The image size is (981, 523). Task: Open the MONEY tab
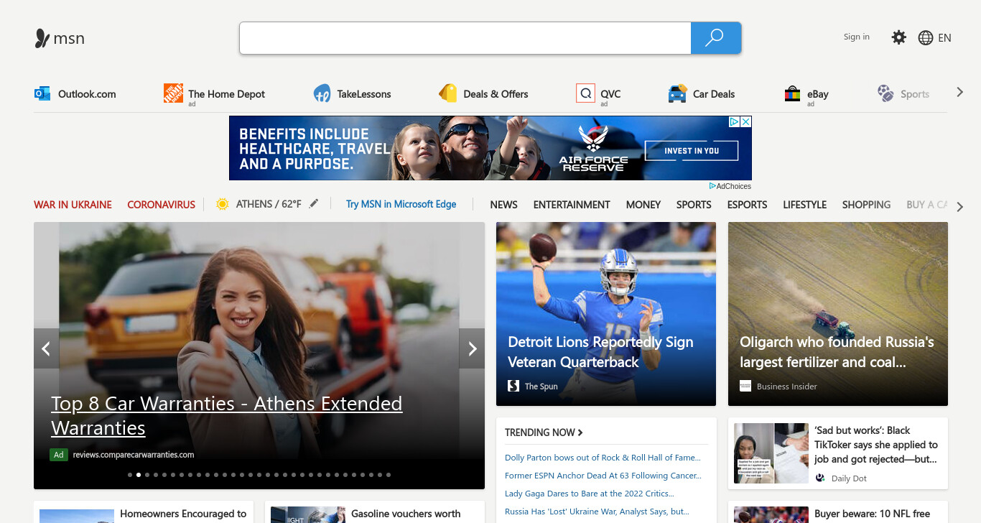click(643, 205)
